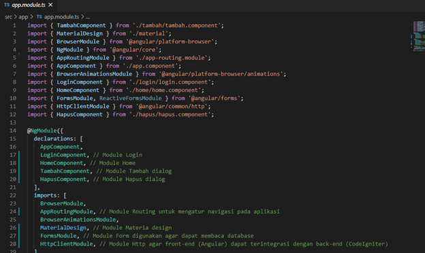
Task: Click the './login/login.component' path string
Action: coord(170,82)
